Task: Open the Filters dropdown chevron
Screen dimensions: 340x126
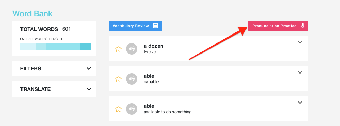Action: click(x=89, y=68)
